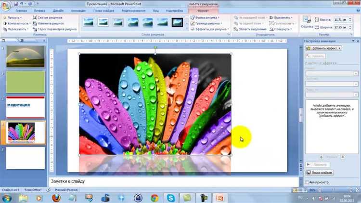Open Skype from the taskbar
Image resolution: width=361 pixels, height=203 pixels.
point(171,198)
